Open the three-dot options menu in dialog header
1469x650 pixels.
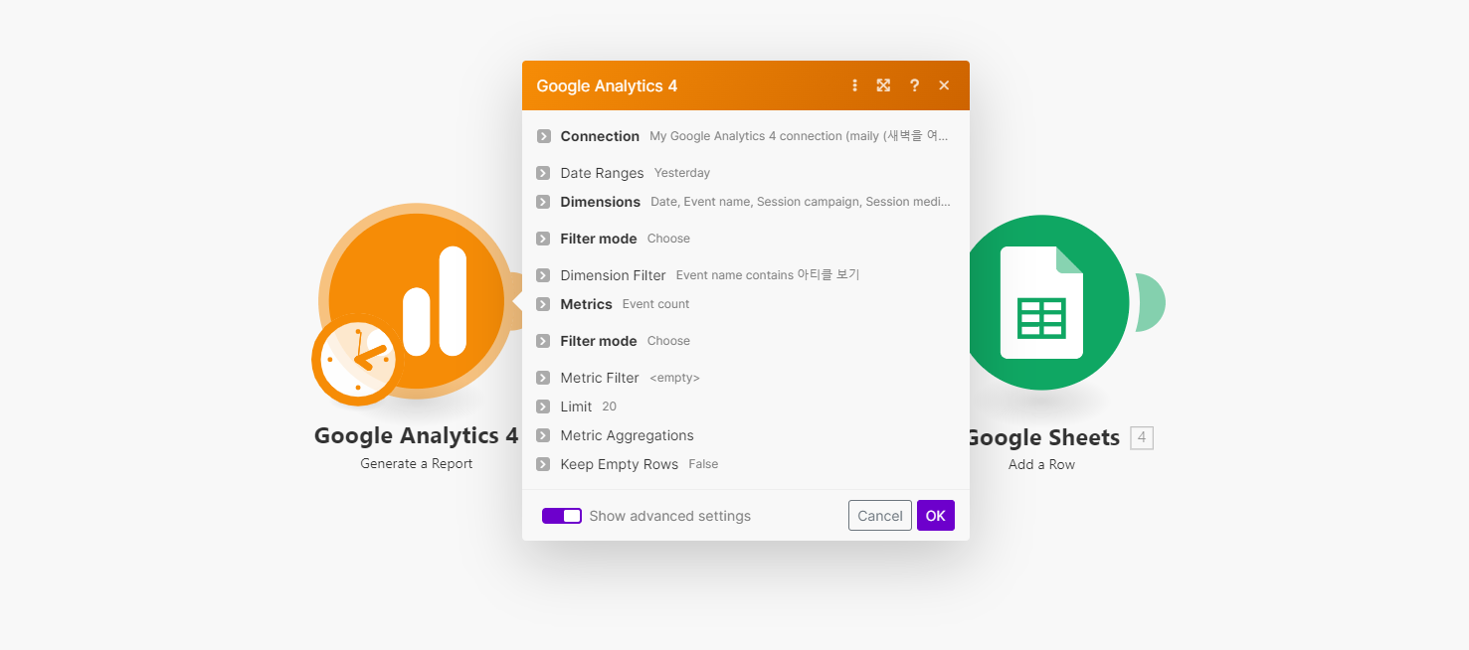(854, 85)
